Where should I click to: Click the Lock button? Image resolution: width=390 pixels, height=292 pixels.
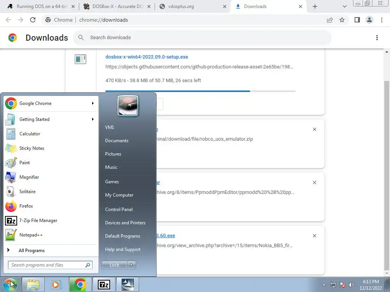pyautogui.click(x=114, y=265)
